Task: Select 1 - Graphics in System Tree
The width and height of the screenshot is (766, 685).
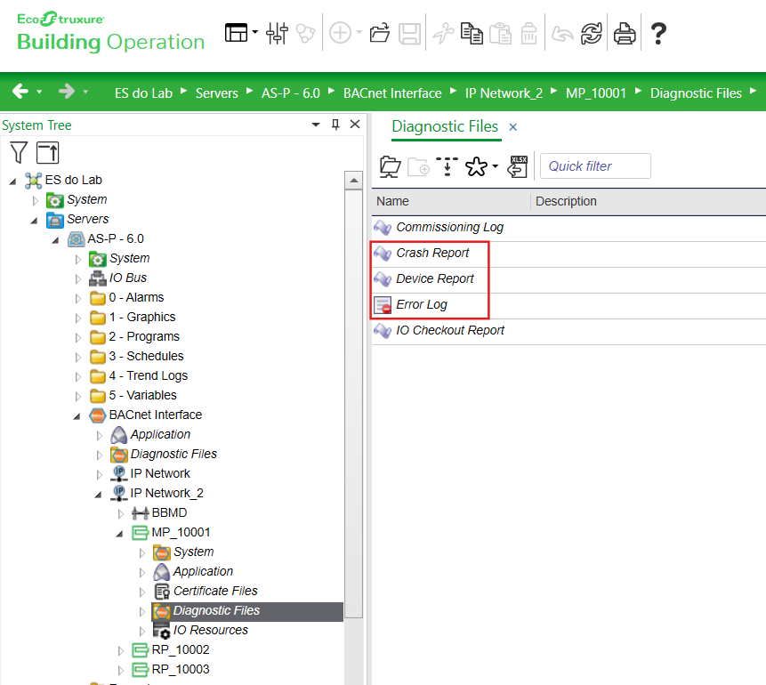Action: [141, 317]
